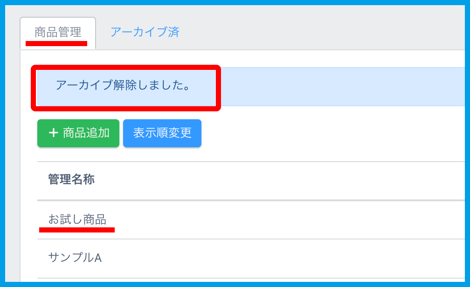This screenshot has height=287, width=470.
Task: Click the red underline beneath 商品管理
Action: point(56,43)
